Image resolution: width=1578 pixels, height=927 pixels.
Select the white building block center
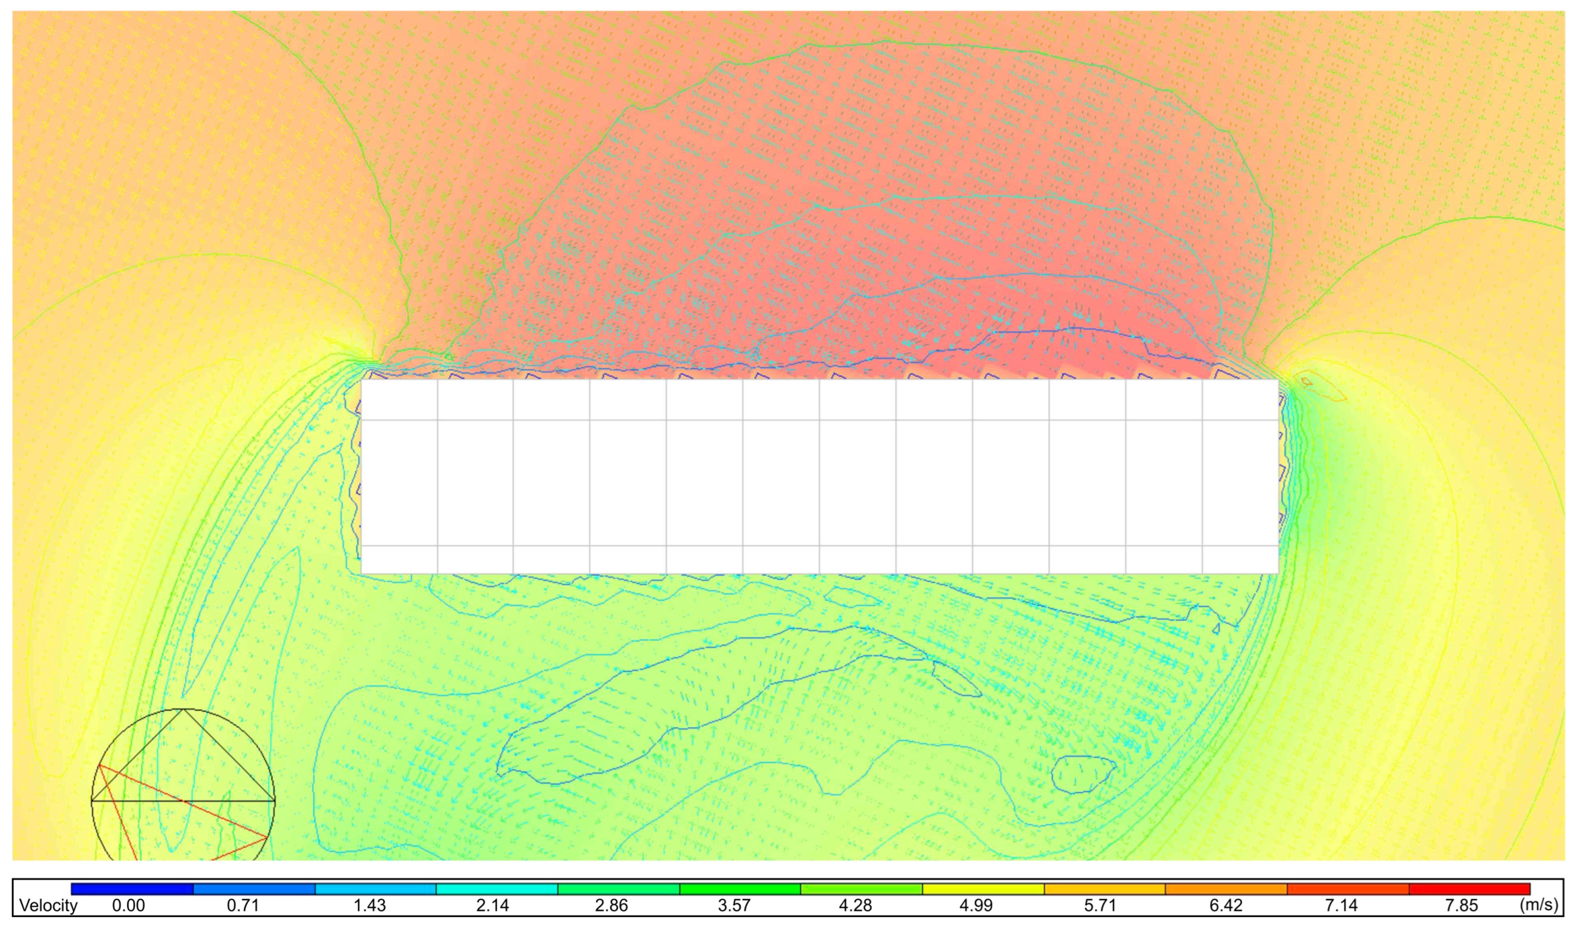(x=820, y=476)
